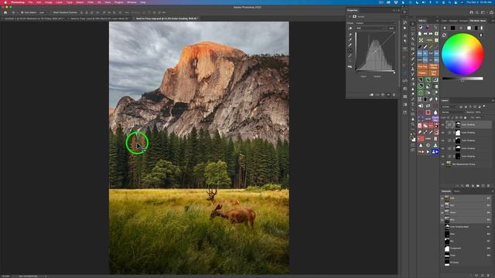This screenshot has height=278, width=495.
Task: Open the layer blend mode dropdown
Action: click(453, 112)
